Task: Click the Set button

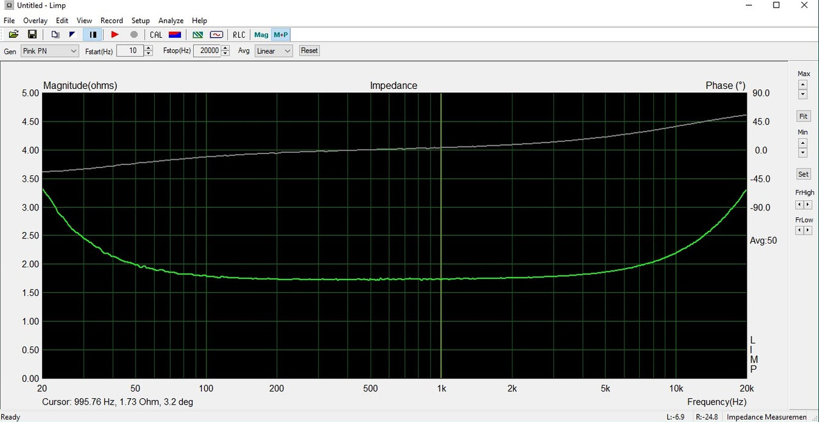Action: pyautogui.click(x=804, y=174)
